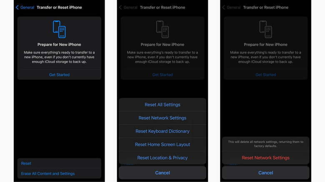Tap dimmed back chevron in third screen

[224, 7]
